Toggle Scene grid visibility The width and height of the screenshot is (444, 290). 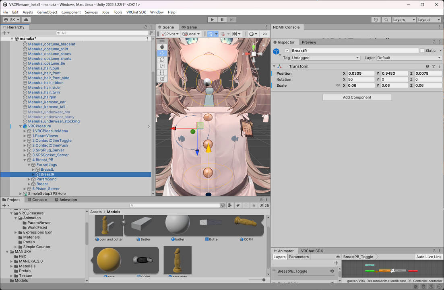[211, 34]
